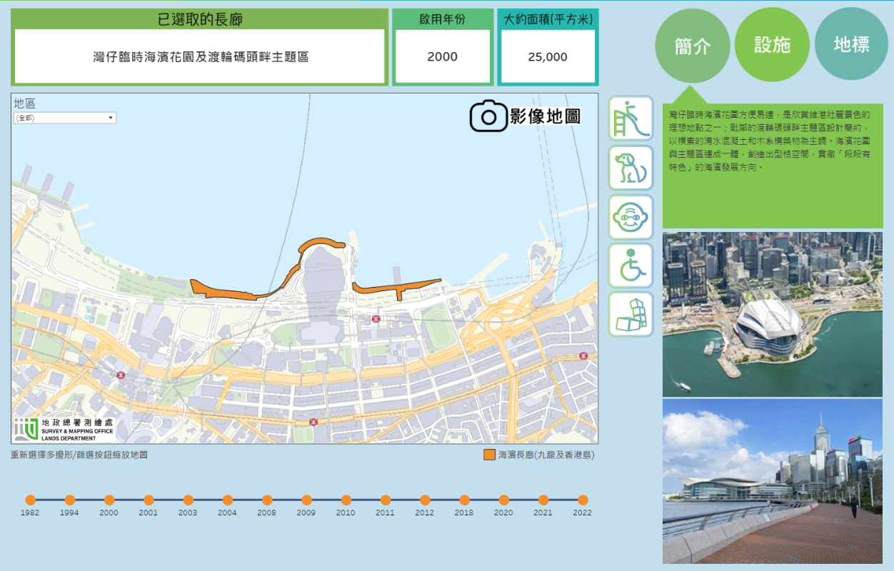Click the orange promenade legend swatch

(489, 455)
